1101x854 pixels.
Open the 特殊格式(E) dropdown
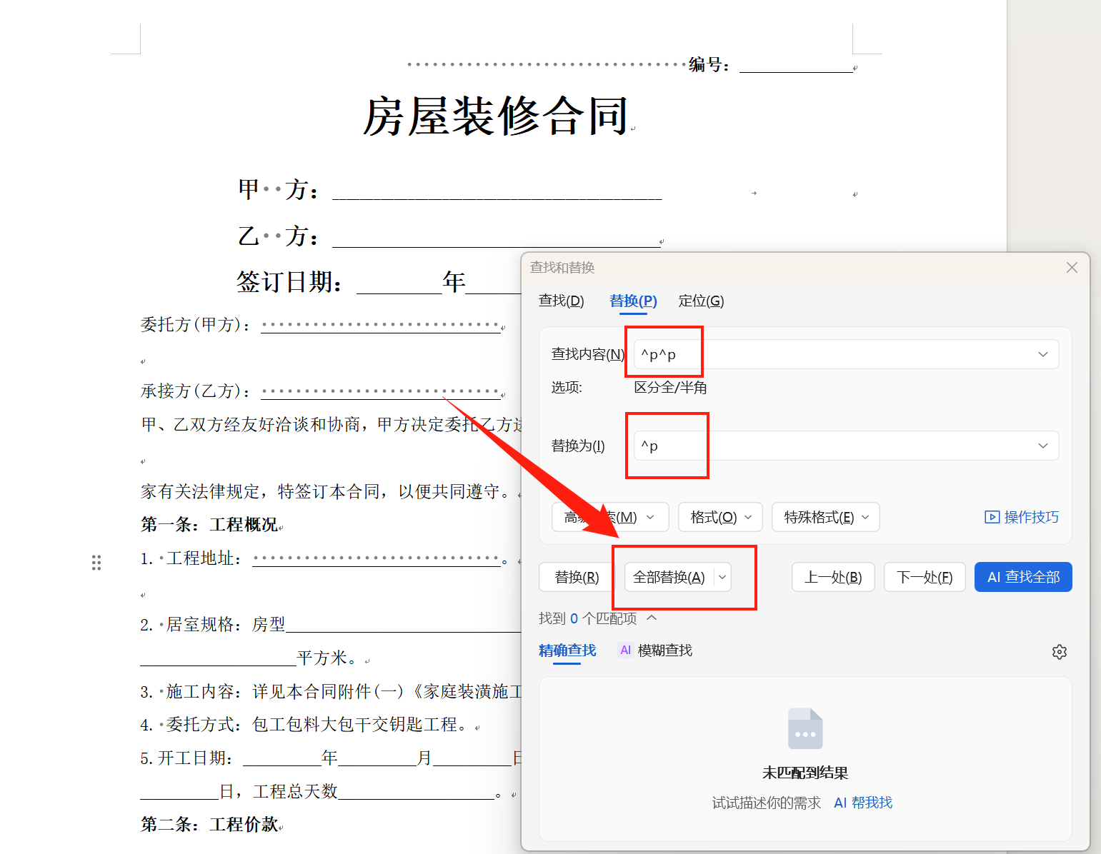tap(865, 517)
